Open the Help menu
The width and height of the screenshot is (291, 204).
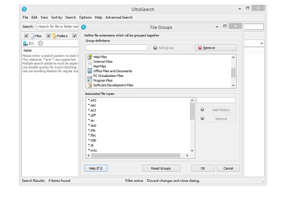tap(98, 17)
